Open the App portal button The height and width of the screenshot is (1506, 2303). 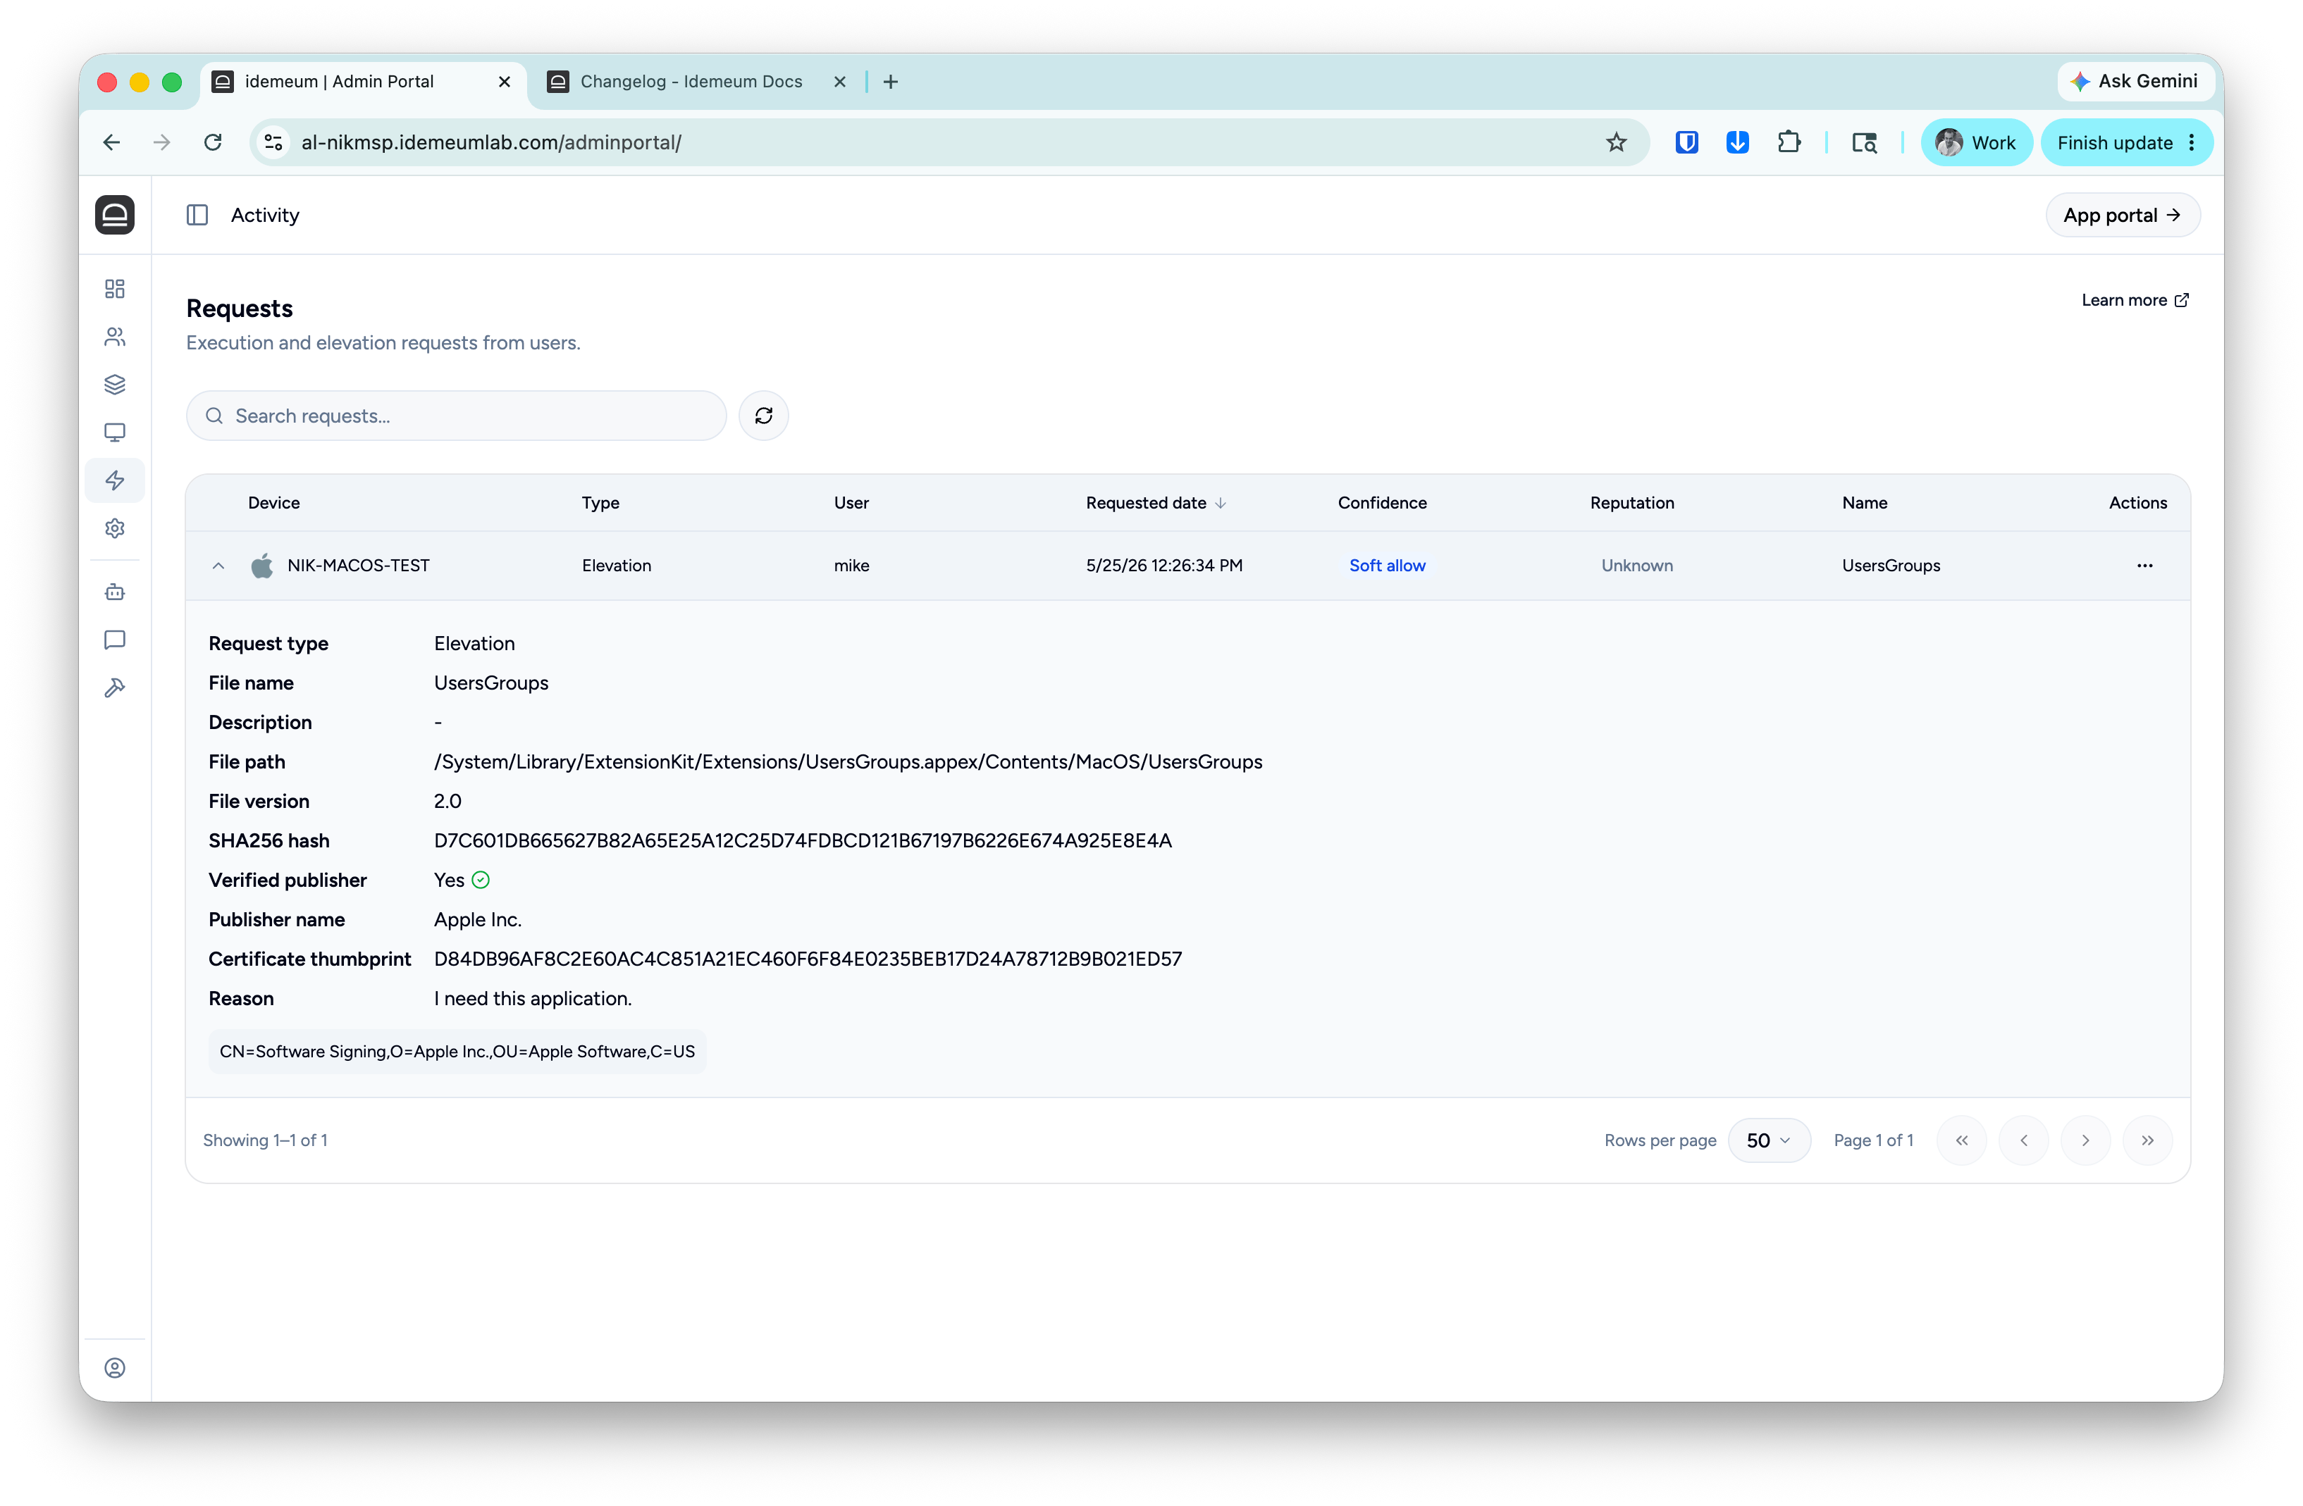pos(2122,215)
